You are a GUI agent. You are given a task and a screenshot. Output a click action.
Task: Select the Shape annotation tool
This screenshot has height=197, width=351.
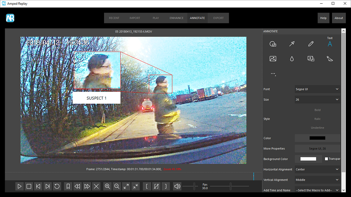click(x=273, y=44)
